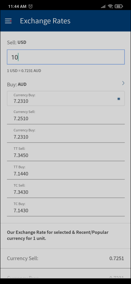Pick the TC Buy 7.1430 option

click(66, 207)
